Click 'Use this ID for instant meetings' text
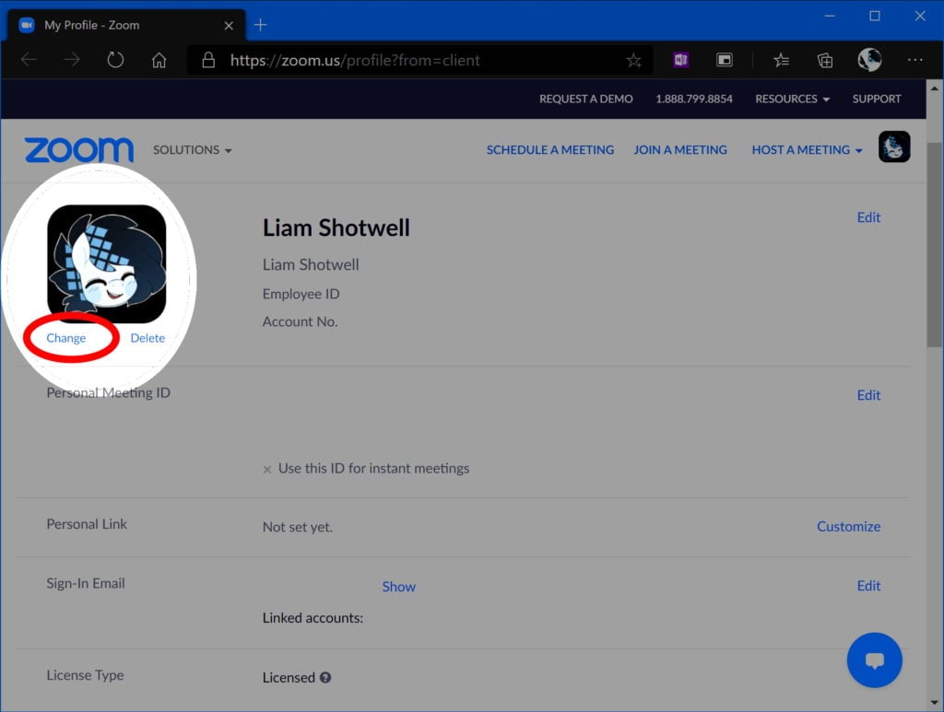Viewport: 944px width, 712px height. click(x=374, y=469)
